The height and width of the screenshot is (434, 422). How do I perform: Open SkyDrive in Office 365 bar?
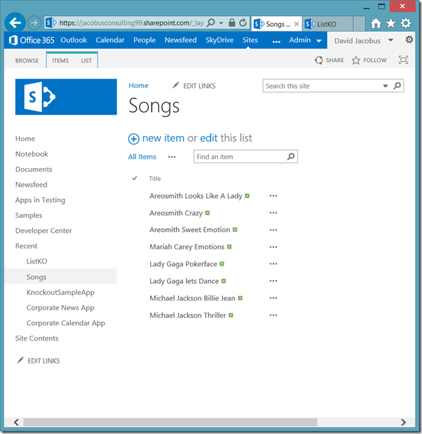click(220, 40)
